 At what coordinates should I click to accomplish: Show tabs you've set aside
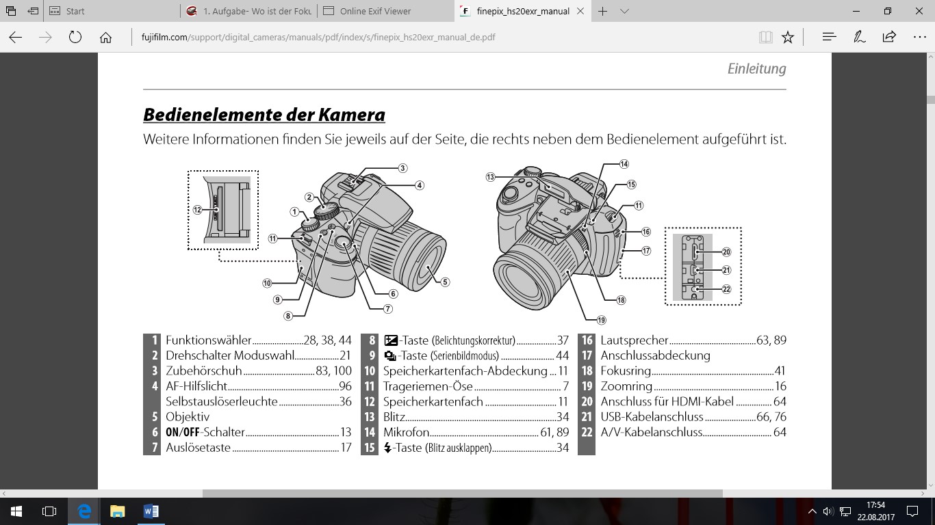(x=11, y=11)
